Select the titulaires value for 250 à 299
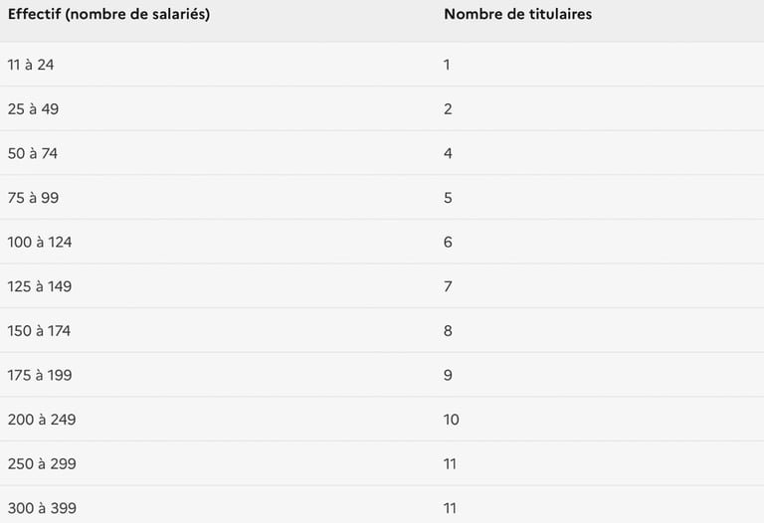This screenshot has width=764, height=523. [x=451, y=463]
